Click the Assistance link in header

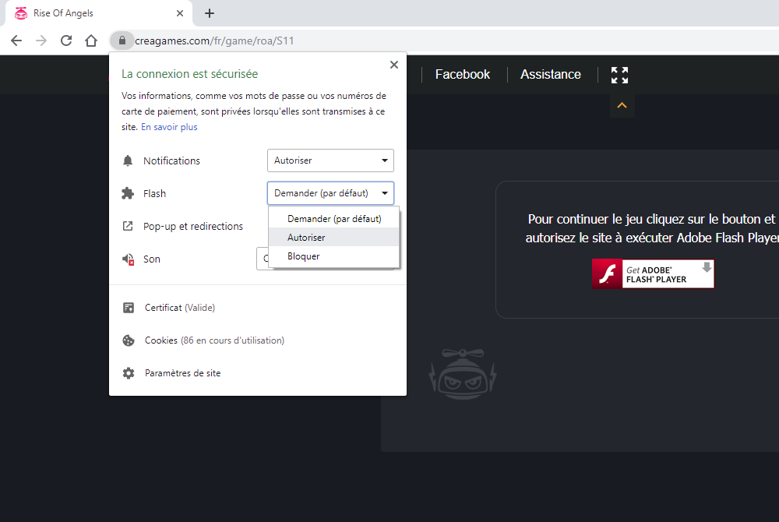point(550,75)
